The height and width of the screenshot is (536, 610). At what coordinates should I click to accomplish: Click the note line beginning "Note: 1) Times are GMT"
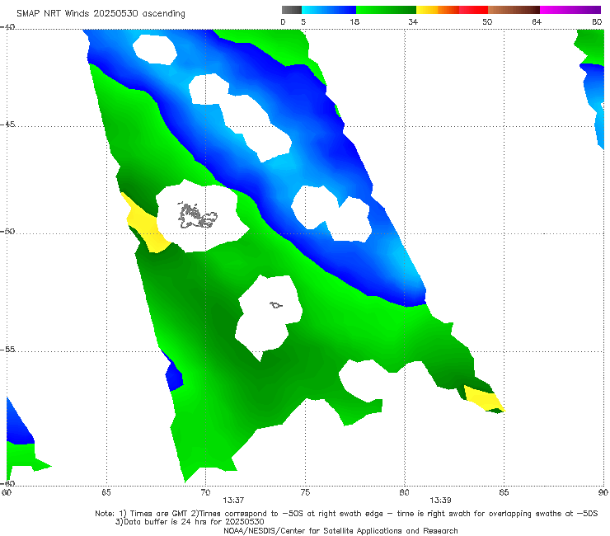[x=346, y=514]
